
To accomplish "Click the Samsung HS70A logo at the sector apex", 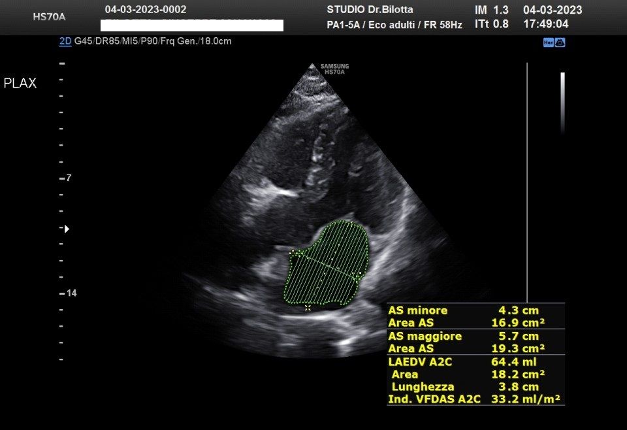I will tap(334, 69).
